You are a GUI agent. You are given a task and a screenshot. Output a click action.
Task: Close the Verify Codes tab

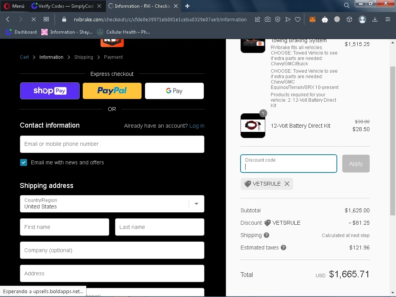pyautogui.click(x=99, y=6)
